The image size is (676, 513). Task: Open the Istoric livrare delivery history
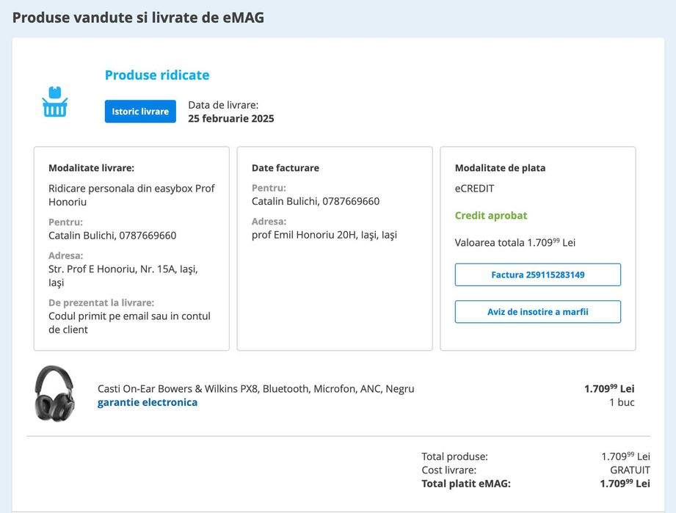click(140, 112)
